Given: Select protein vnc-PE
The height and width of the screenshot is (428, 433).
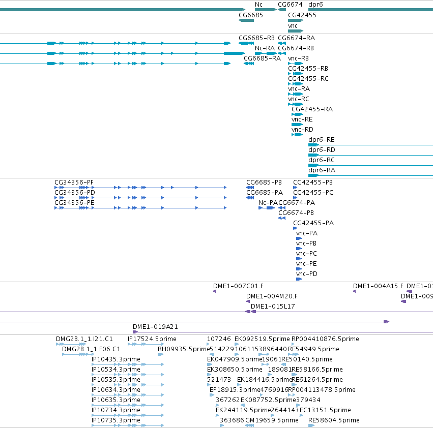Looking at the screenshot, I should point(306,263).
